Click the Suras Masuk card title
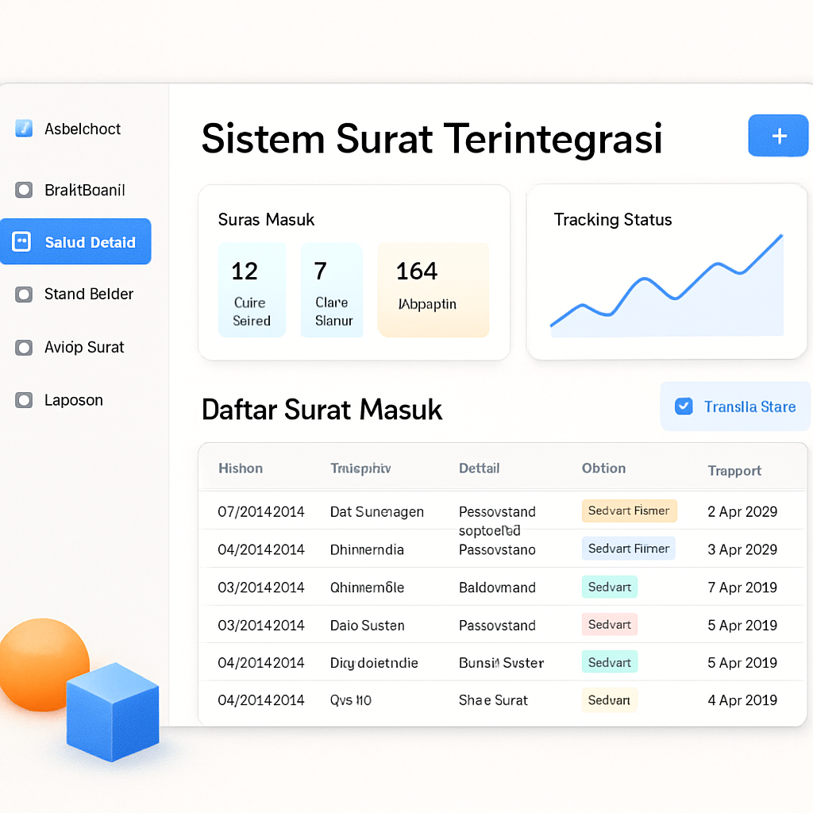The image size is (813, 813). (x=266, y=220)
